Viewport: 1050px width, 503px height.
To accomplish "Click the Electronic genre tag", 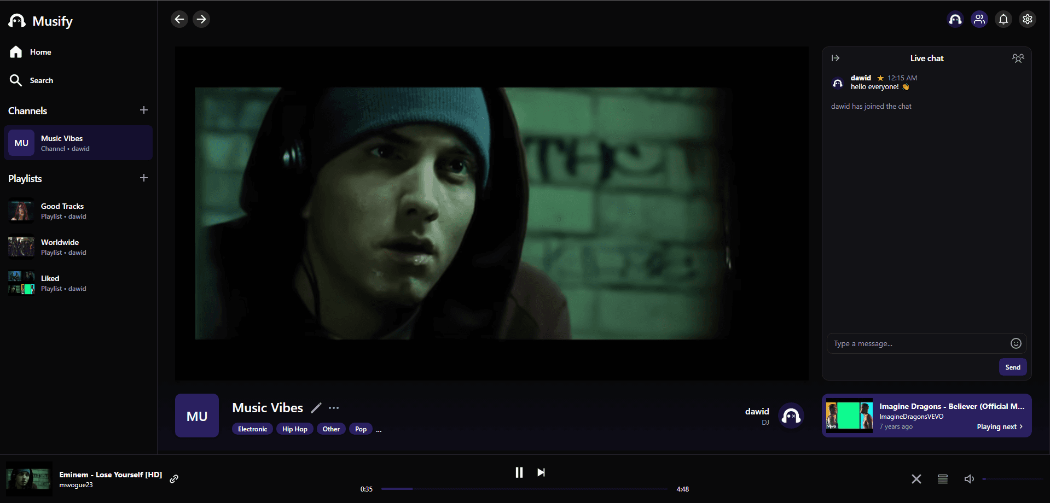I will tap(252, 429).
